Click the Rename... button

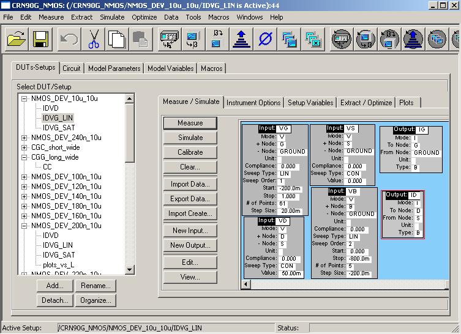96,286
